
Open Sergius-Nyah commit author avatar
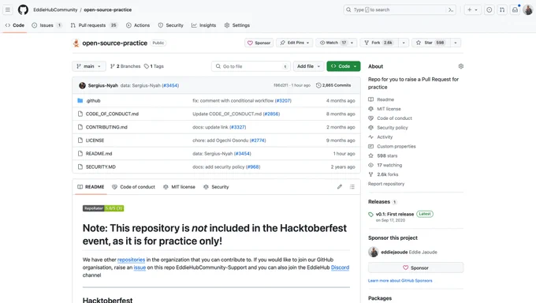click(82, 85)
